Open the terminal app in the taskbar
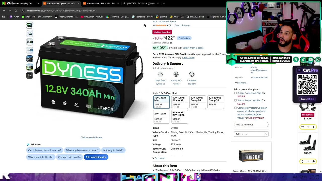Screen dimensions: 322x181 click(176, 177)
